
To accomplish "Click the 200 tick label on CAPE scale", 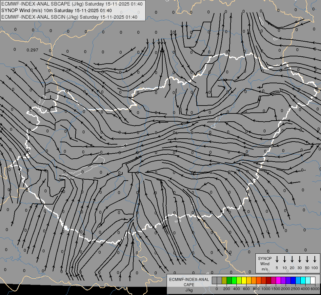I will [227, 289].
